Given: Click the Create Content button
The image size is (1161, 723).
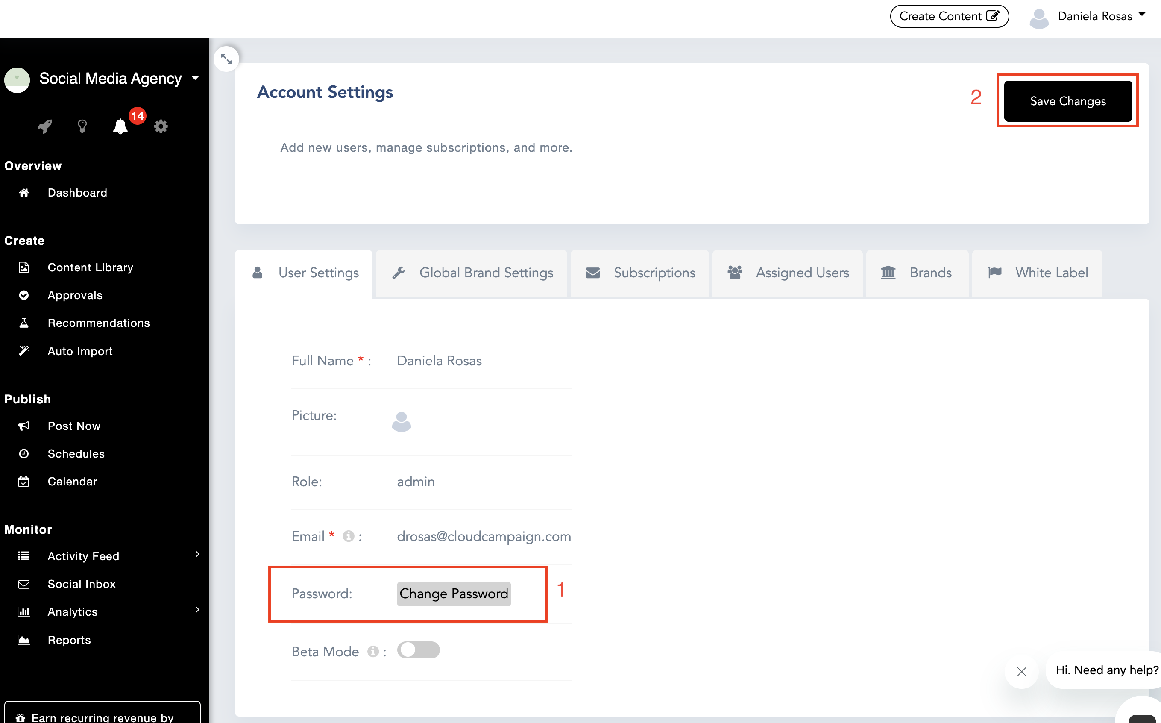Looking at the screenshot, I should click(949, 16).
